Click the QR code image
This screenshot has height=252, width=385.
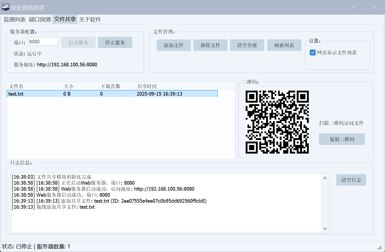click(x=277, y=122)
